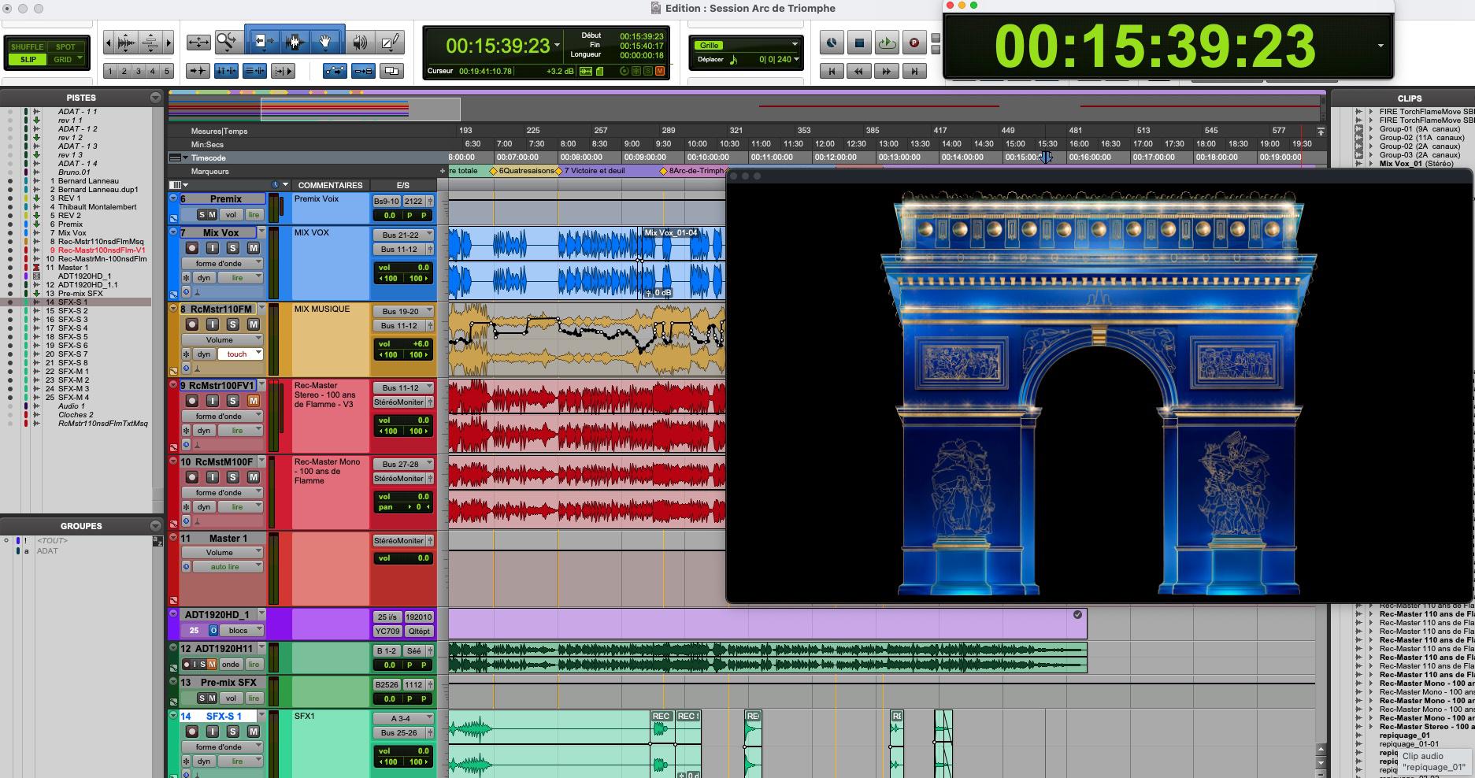Record-enable the 8 RcMstr110FM track

click(191, 324)
